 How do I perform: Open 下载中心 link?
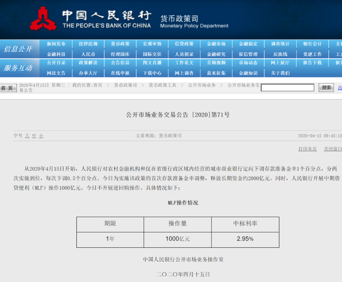152,73
